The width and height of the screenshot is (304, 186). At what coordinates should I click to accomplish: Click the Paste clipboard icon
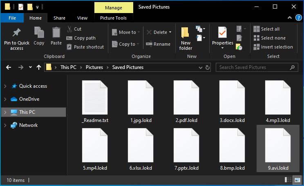pyautogui.click(x=56, y=32)
